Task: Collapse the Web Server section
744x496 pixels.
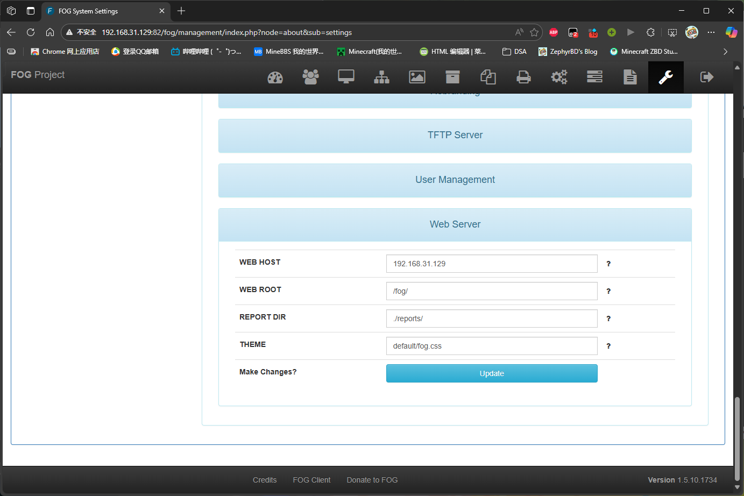Action: point(455,225)
